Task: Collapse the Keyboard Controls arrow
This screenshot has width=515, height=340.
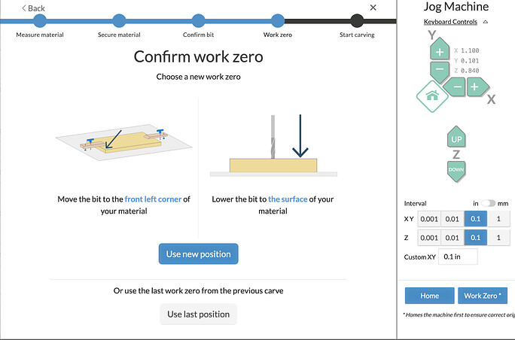Action: click(x=485, y=22)
